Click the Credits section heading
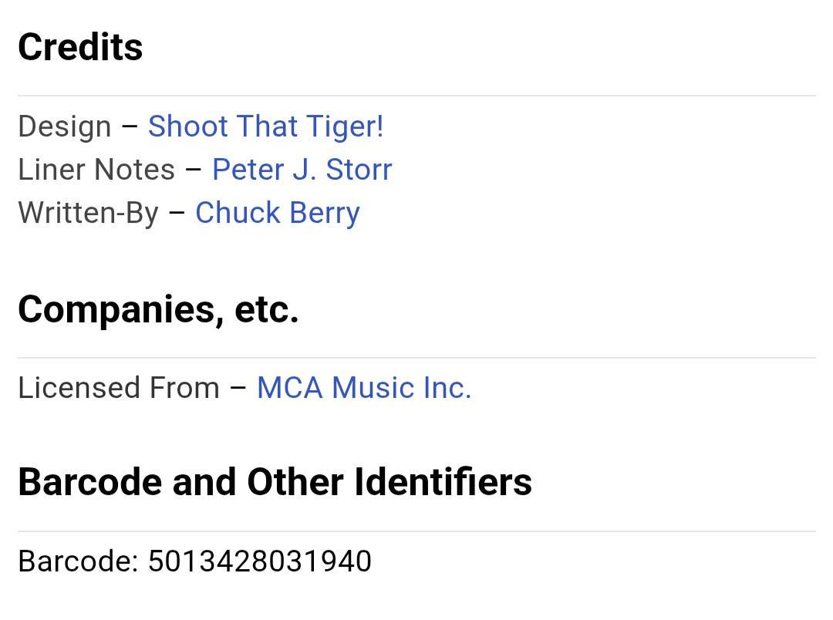The width and height of the screenshot is (833, 620). point(80,47)
